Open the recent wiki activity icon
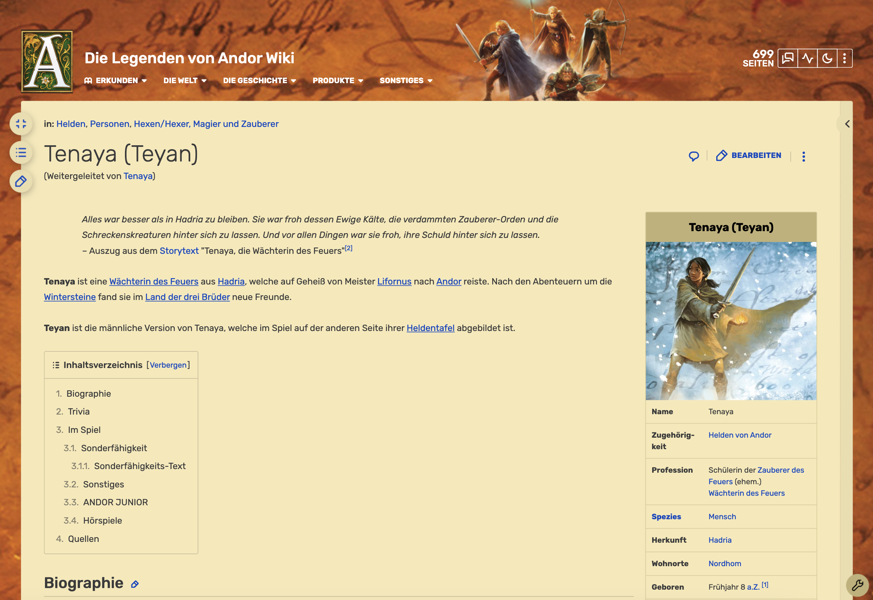Viewport: 873px width, 600px height. 807,58
